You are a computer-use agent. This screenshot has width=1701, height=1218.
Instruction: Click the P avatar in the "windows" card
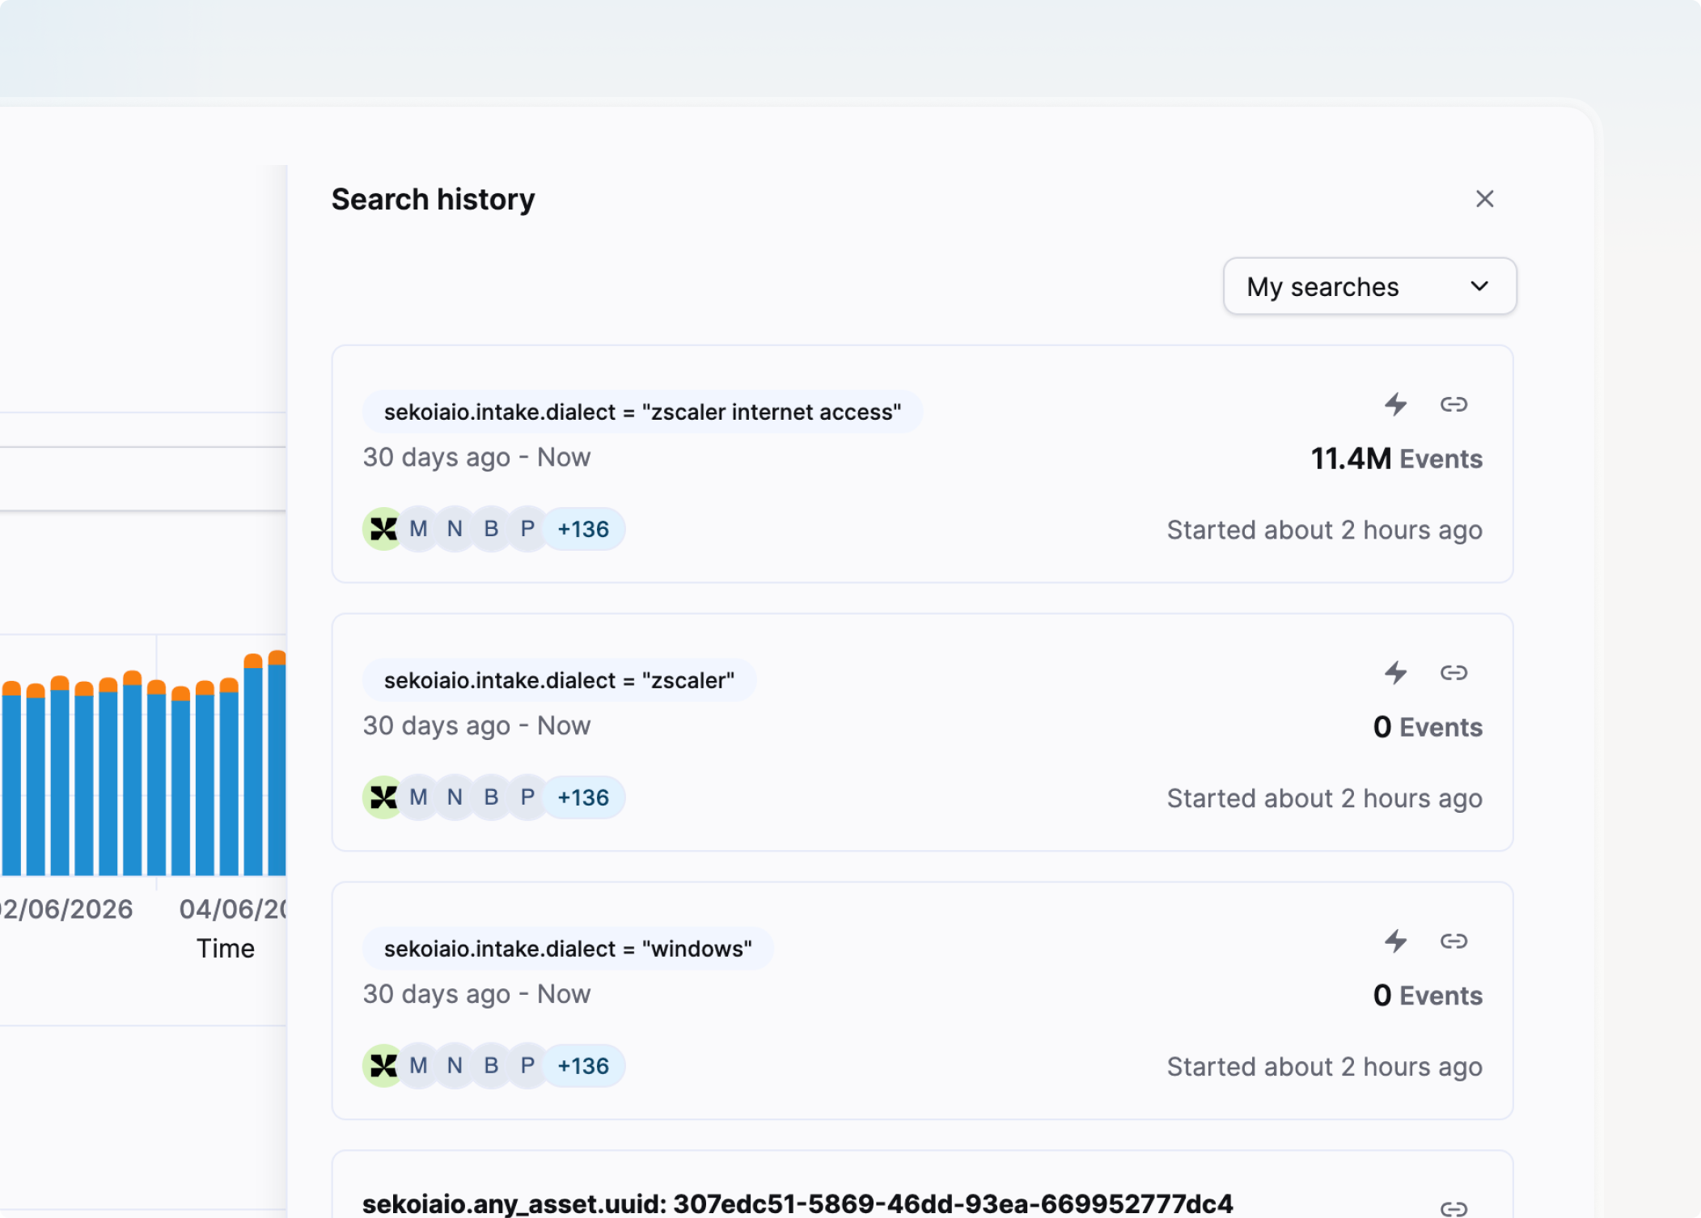click(527, 1066)
